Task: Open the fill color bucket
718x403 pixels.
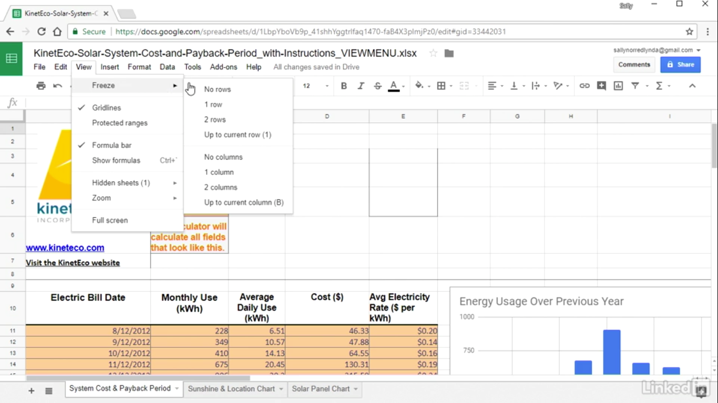Action: (x=419, y=86)
